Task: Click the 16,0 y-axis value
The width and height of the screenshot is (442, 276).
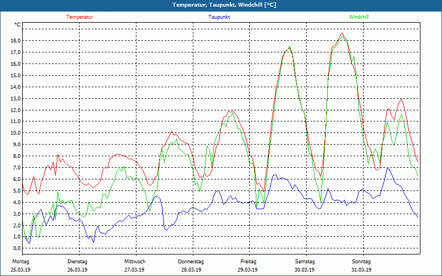Action: (x=15, y=63)
